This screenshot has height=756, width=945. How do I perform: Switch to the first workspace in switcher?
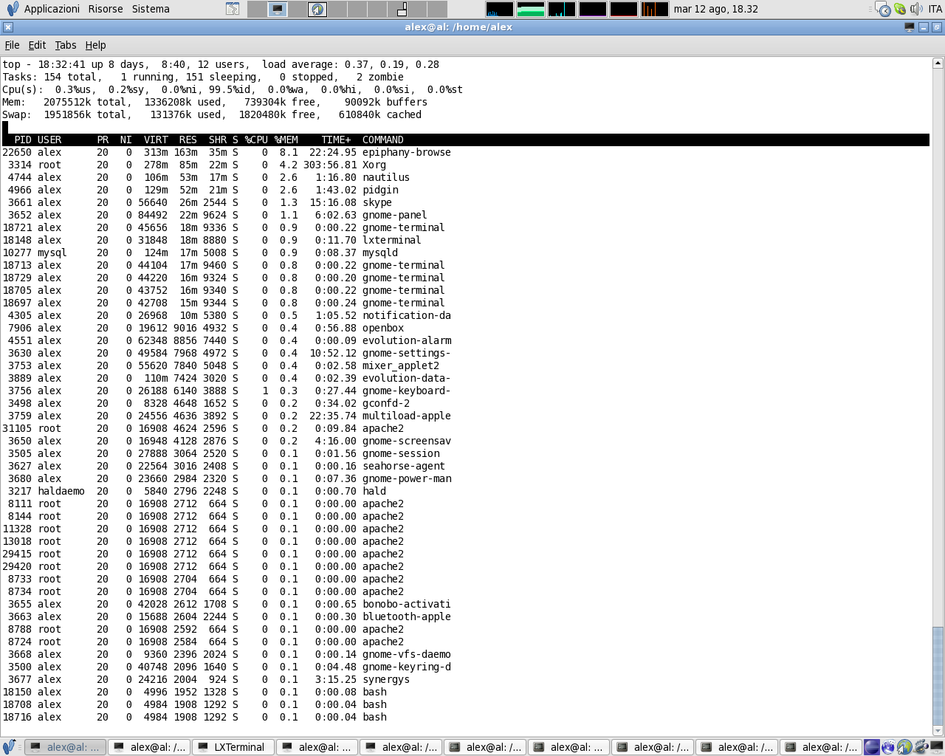coord(258,9)
